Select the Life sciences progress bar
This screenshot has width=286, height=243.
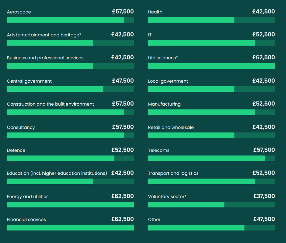point(211,66)
